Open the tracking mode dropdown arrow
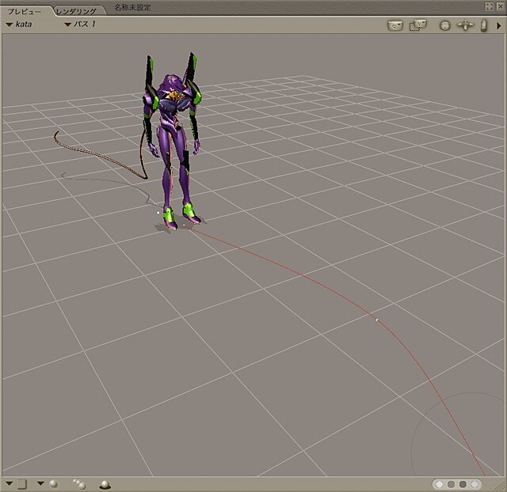507x492 pixels. click(40, 483)
